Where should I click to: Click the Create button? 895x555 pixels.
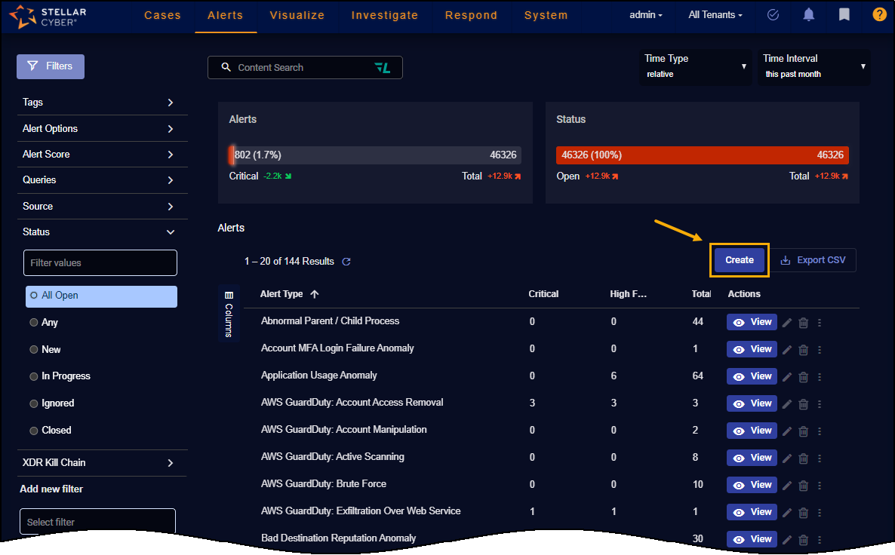point(739,260)
